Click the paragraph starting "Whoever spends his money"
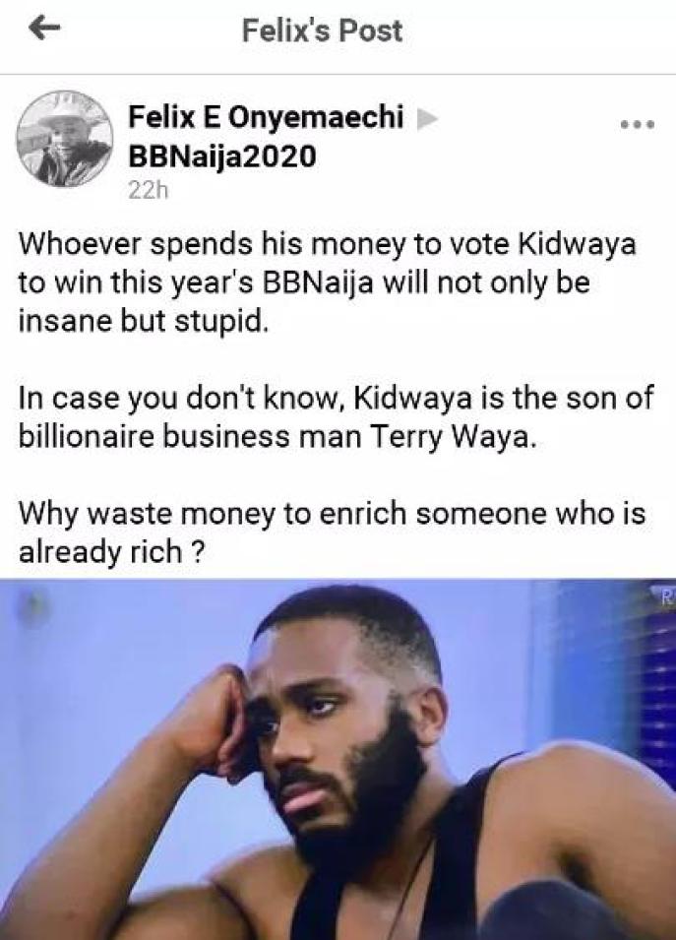 click(x=328, y=282)
